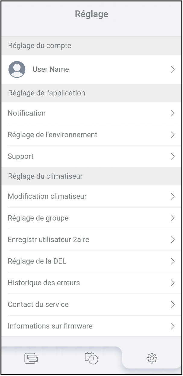This screenshot has width=183, height=376.
Task: Open Réglage de l'environnement
Action: tap(52, 135)
